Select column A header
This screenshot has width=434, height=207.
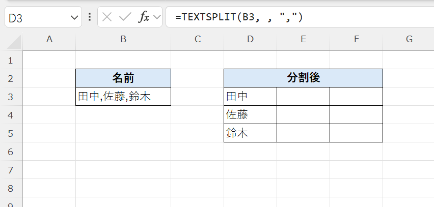click(x=49, y=39)
